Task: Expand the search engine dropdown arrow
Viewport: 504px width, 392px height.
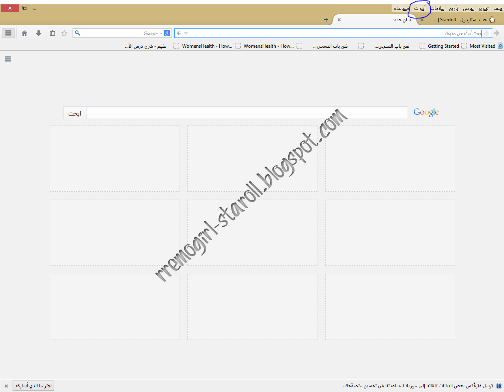Action: tap(161, 34)
